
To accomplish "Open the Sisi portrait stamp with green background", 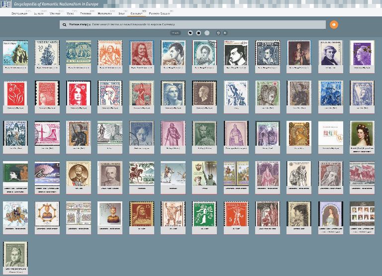I will [362, 133].
